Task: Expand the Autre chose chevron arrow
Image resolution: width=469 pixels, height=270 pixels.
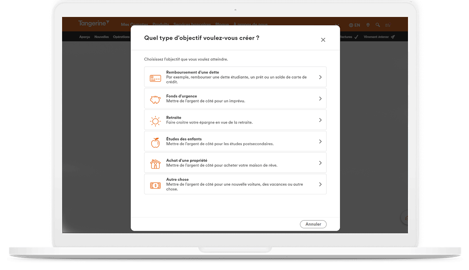Action: tap(320, 184)
